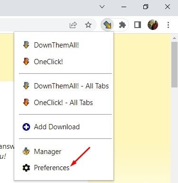Open the tab search chevron
Image resolution: width=178 pixels, height=183 pixels.
pos(102,7)
